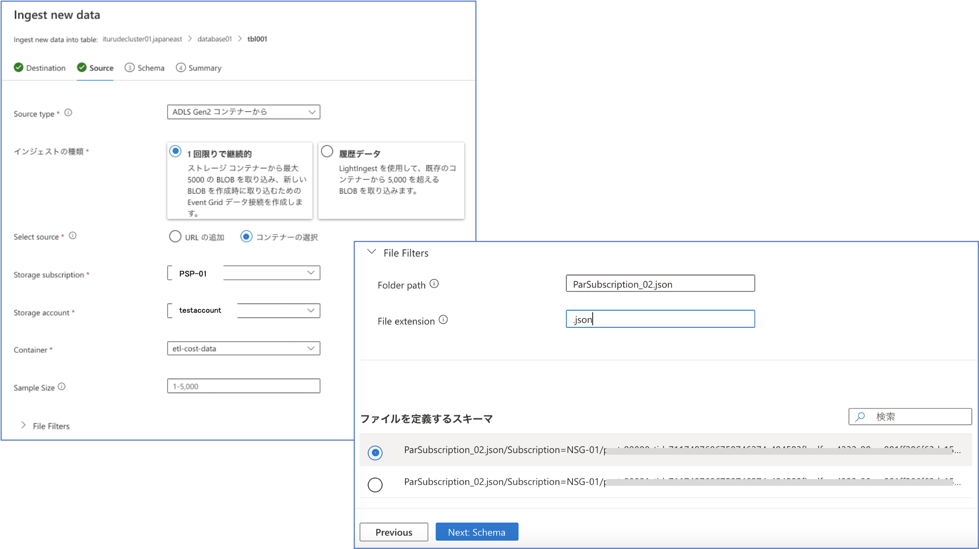The width and height of the screenshot is (979, 549).
Task: Select the first ParSubscription_02.json schema file
Action: pos(375,452)
